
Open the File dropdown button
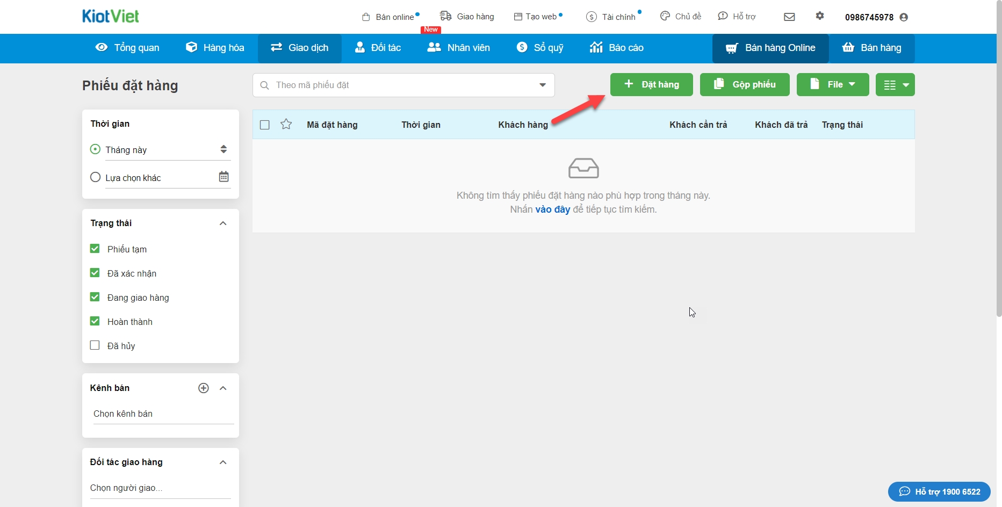pyautogui.click(x=832, y=84)
